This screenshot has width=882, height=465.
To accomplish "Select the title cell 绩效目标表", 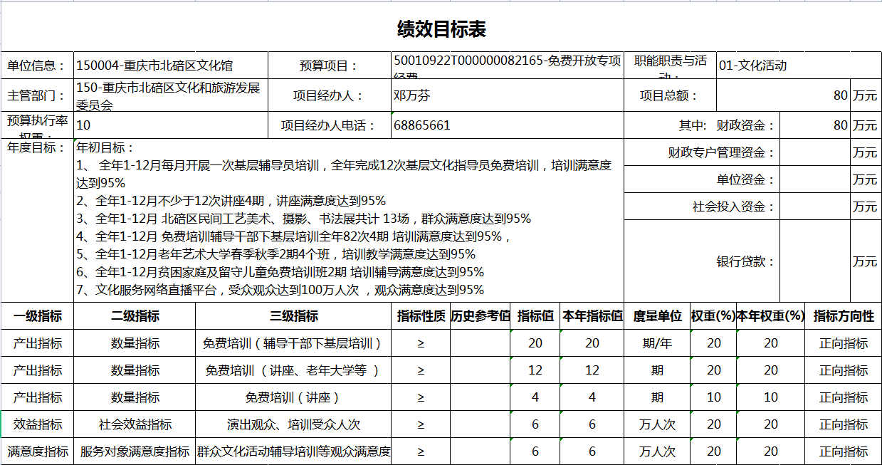I will [x=441, y=29].
